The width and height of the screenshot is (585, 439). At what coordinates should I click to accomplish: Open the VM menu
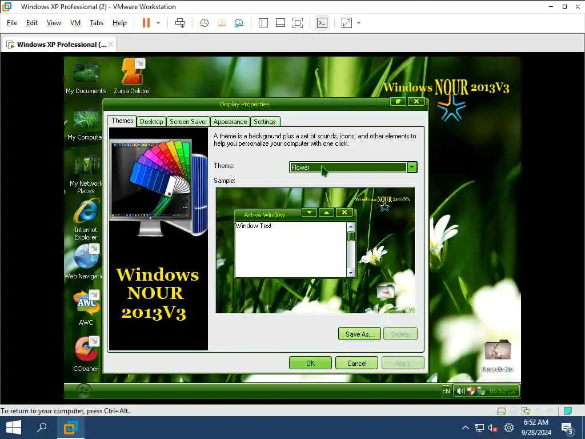point(75,23)
